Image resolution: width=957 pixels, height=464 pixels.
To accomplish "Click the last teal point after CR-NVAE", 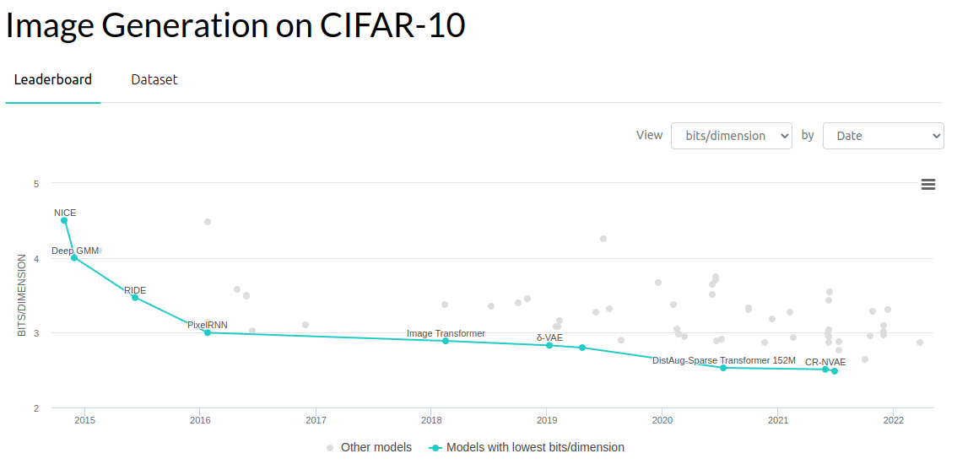I will (835, 371).
